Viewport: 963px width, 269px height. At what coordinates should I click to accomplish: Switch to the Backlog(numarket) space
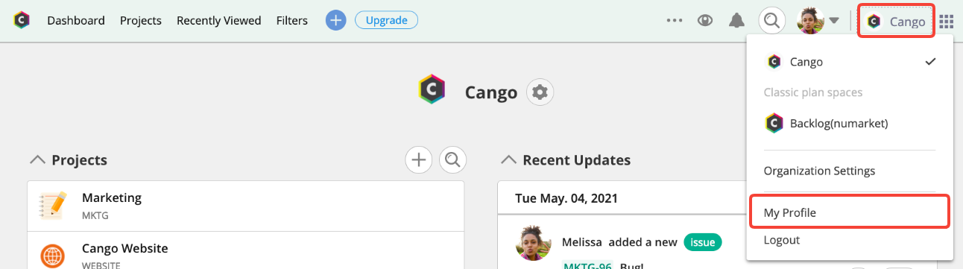click(850, 123)
